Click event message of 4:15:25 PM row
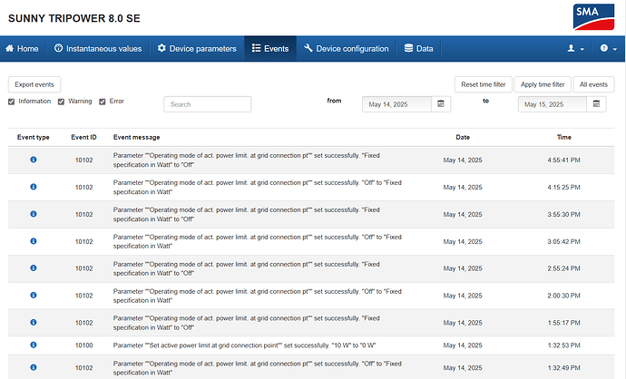The image size is (626, 379). [x=257, y=187]
